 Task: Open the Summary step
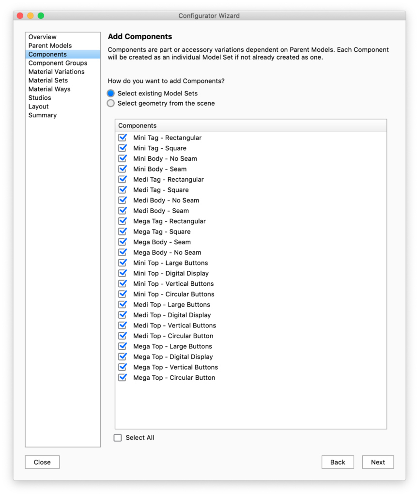[x=43, y=115]
